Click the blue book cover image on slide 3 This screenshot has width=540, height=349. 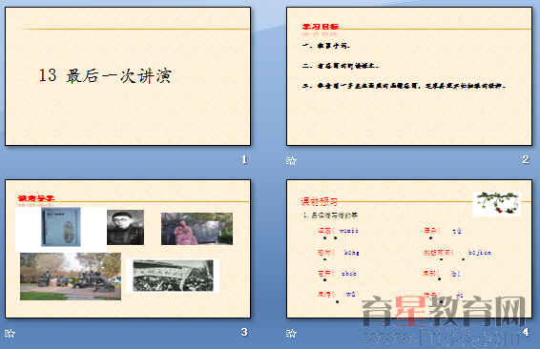[x=61, y=227]
